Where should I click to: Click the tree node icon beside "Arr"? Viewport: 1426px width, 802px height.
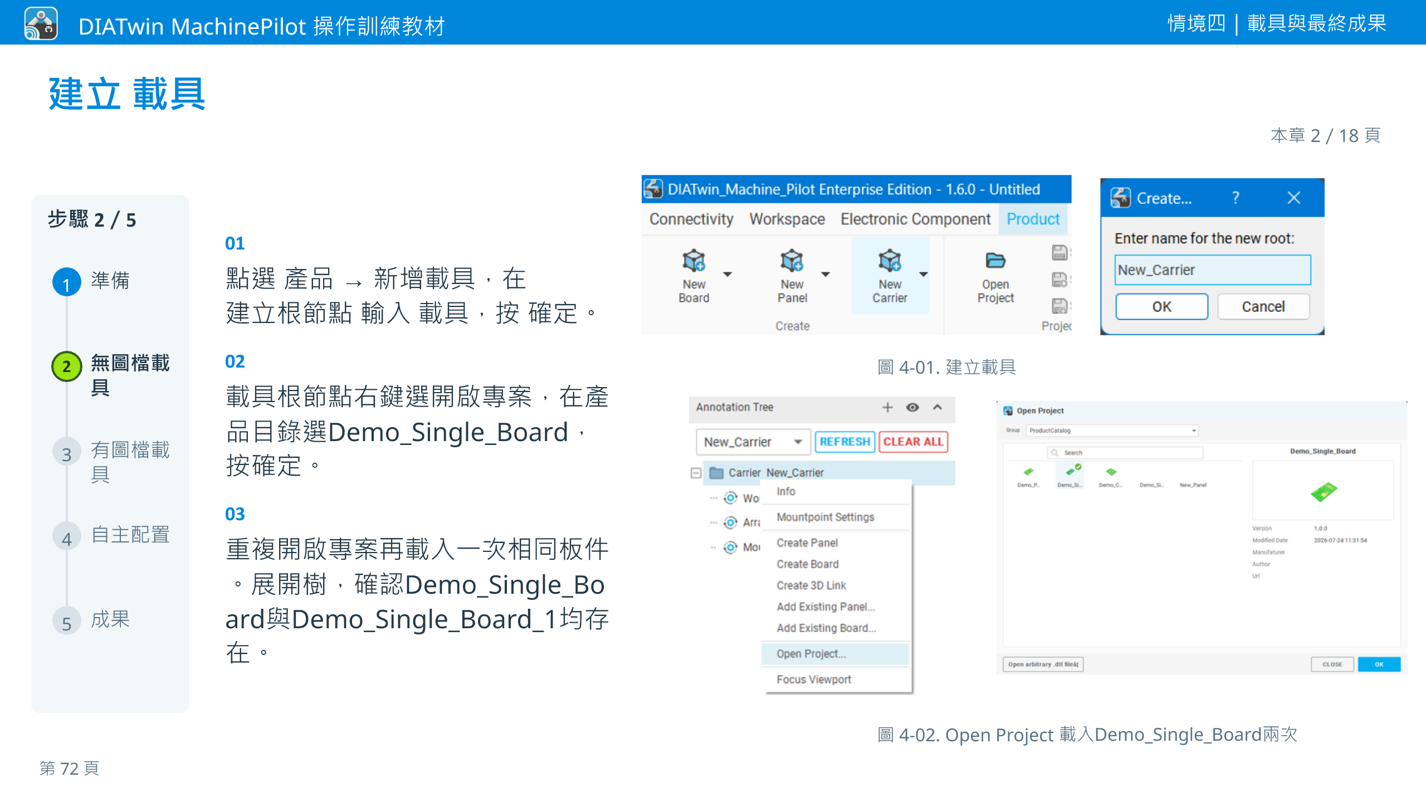(x=730, y=522)
